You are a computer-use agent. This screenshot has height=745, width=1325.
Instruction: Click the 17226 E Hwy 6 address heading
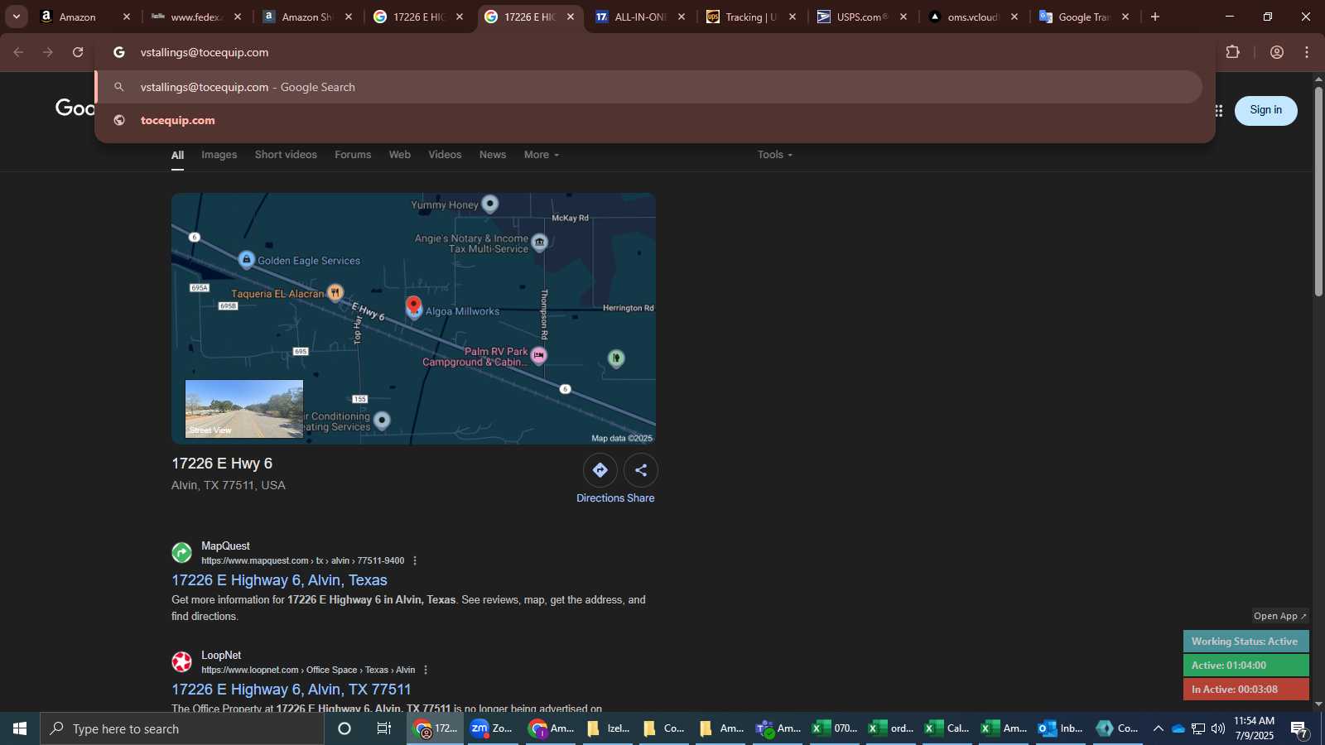[222, 464]
